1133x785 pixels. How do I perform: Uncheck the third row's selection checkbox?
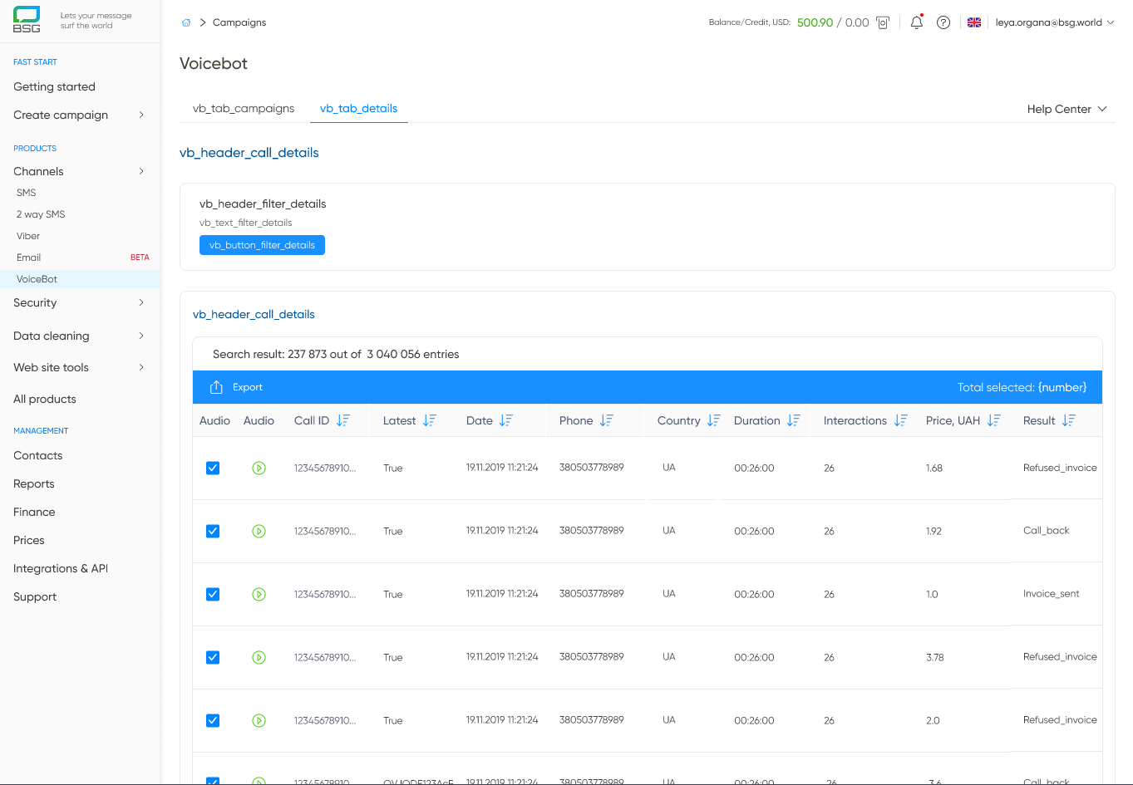click(213, 594)
